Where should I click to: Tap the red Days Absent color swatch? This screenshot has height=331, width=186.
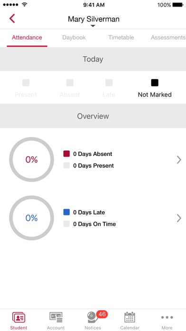coord(66,154)
